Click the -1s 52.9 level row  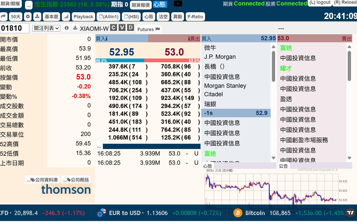coord(236,113)
